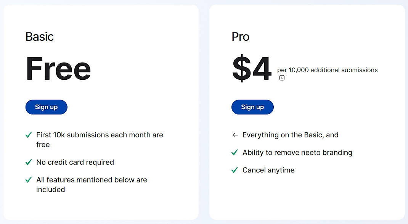Click the "$4" price text
Screen dimensions: 408x224
coord(252,69)
